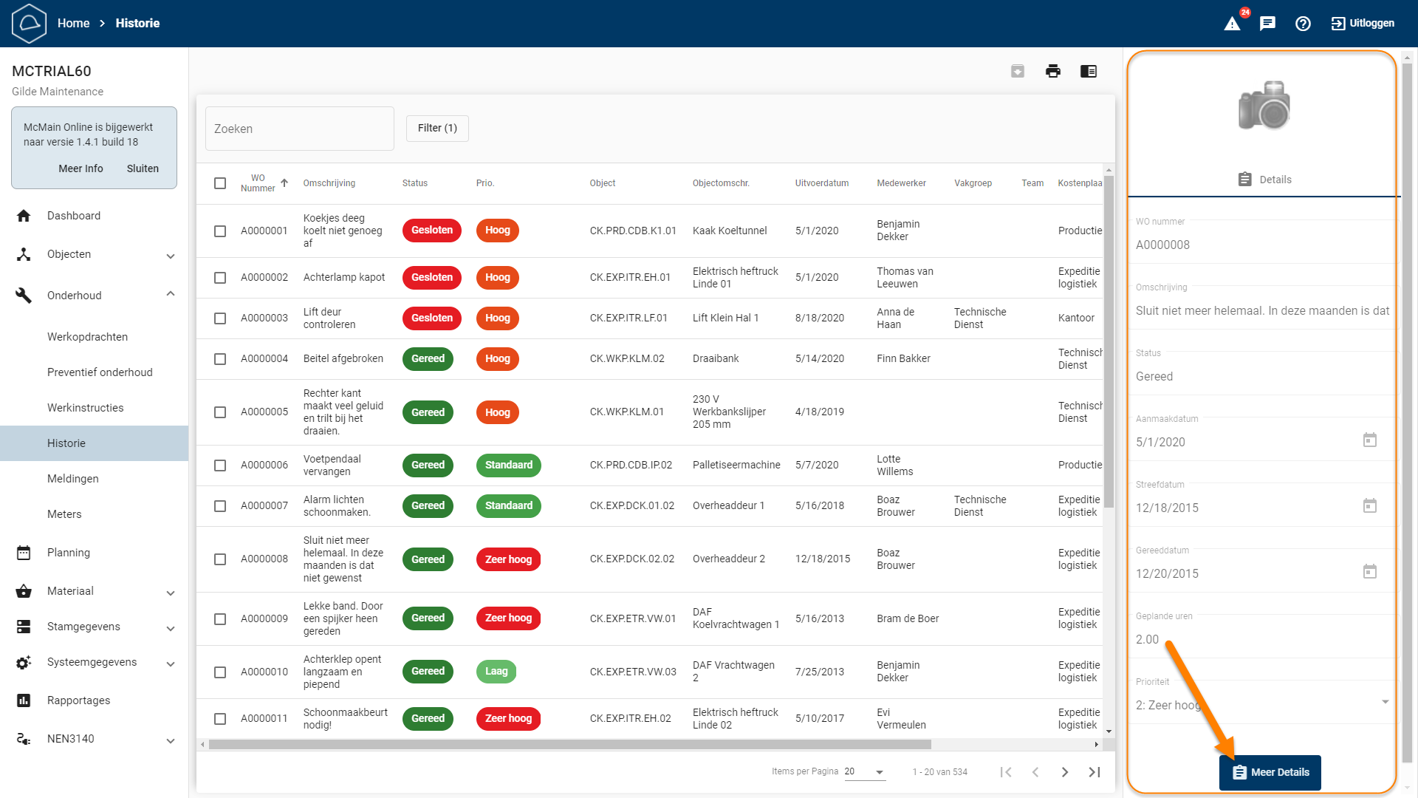
Task: Open the chat messages icon
Action: 1267,24
